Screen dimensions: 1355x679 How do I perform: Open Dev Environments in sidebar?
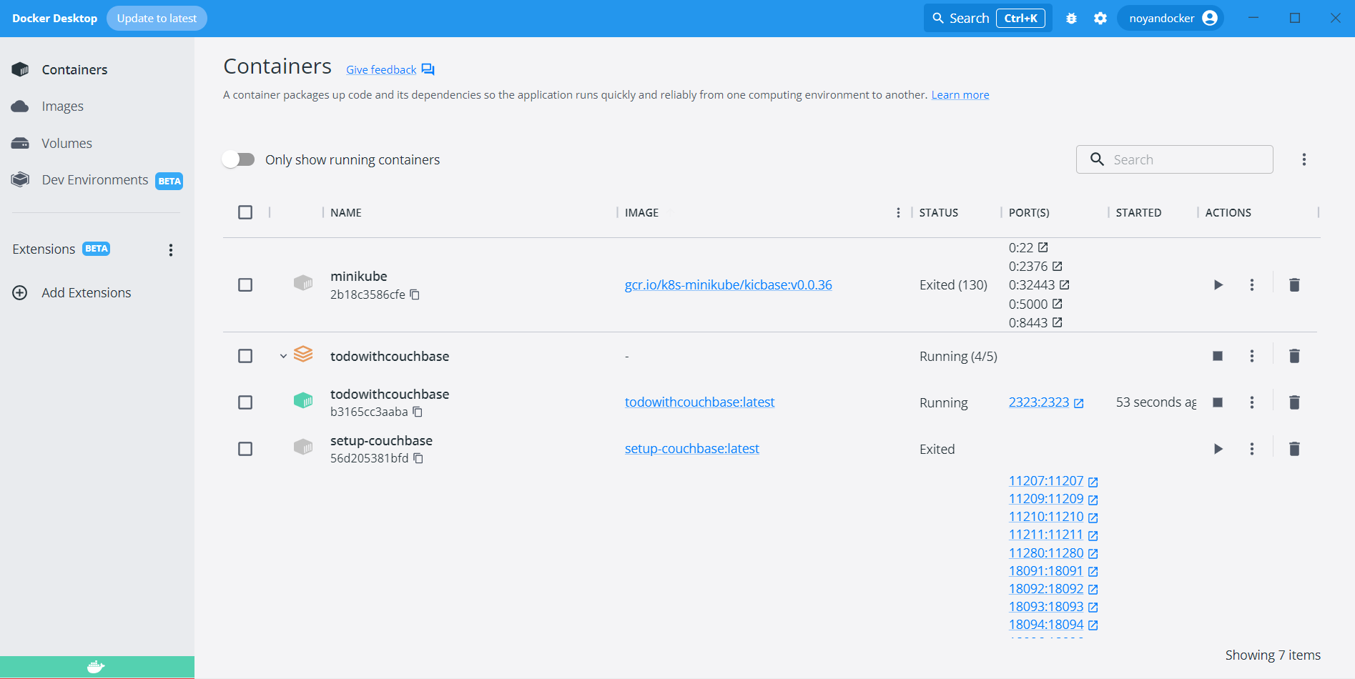coord(94,180)
